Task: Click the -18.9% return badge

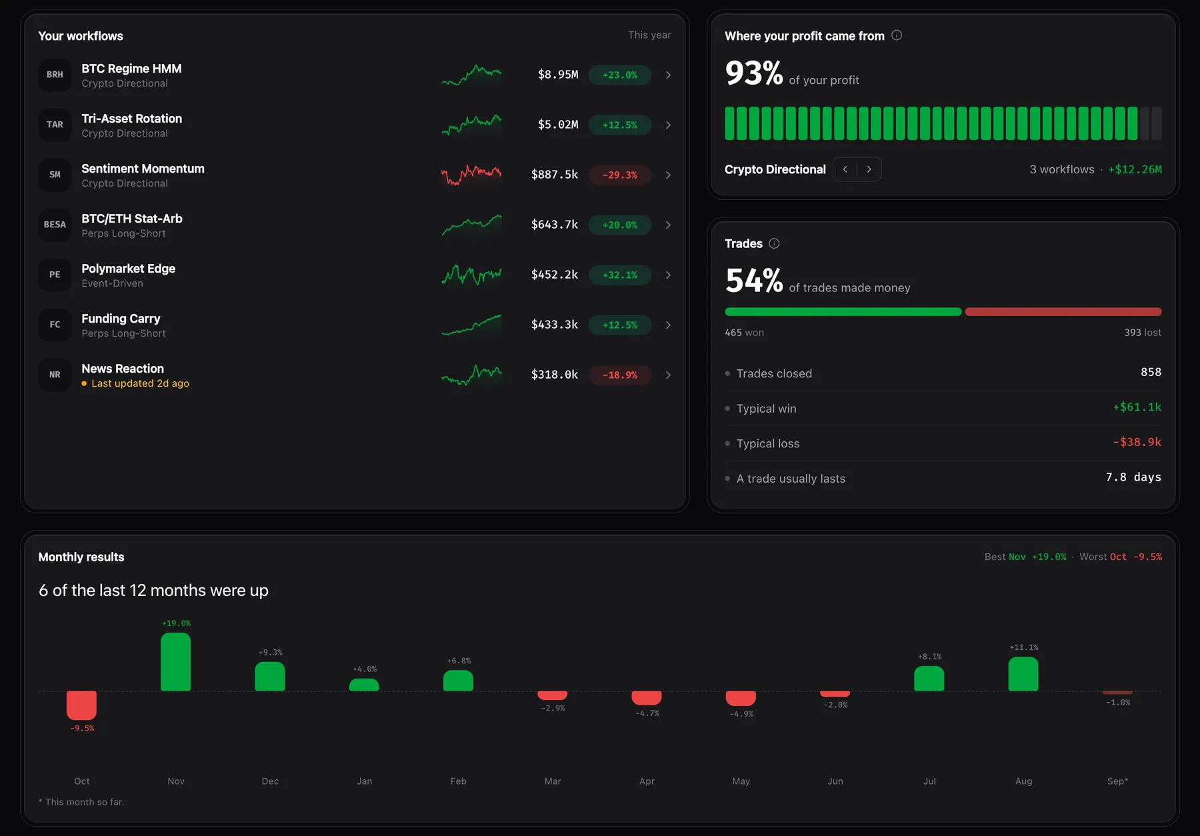Action: point(620,375)
